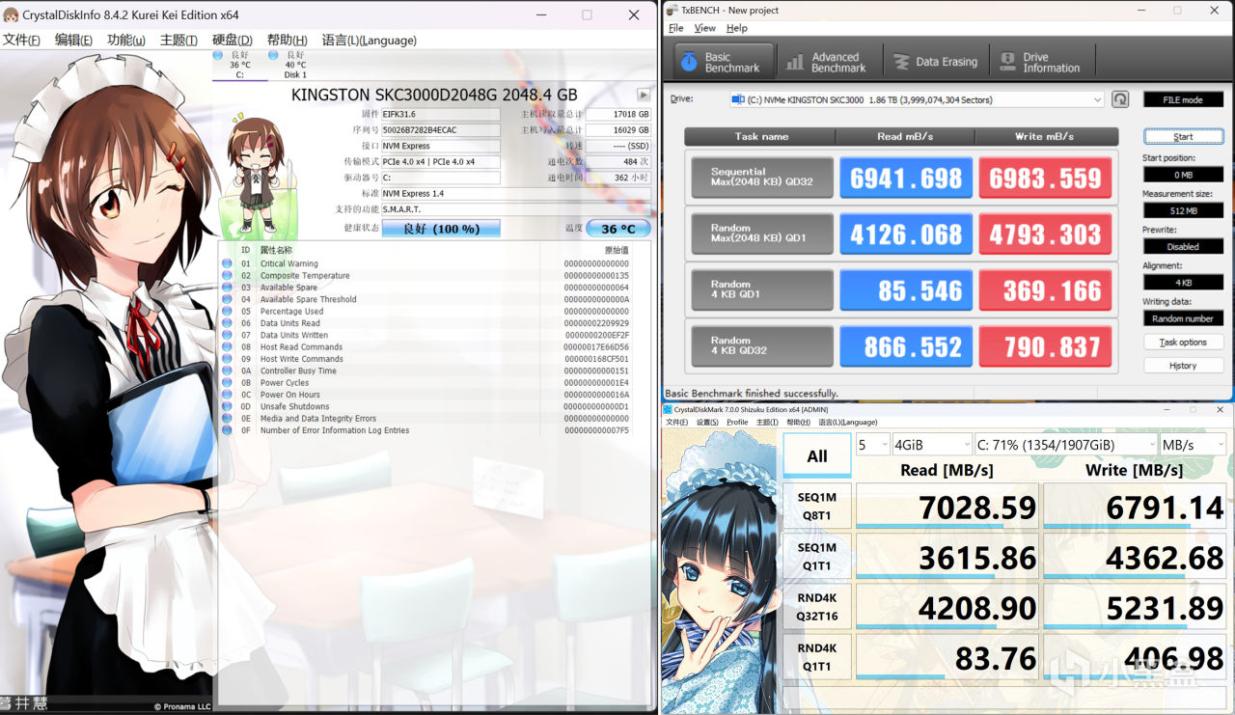Click the TxBENCH app icon in title bar

[x=672, y=11]
